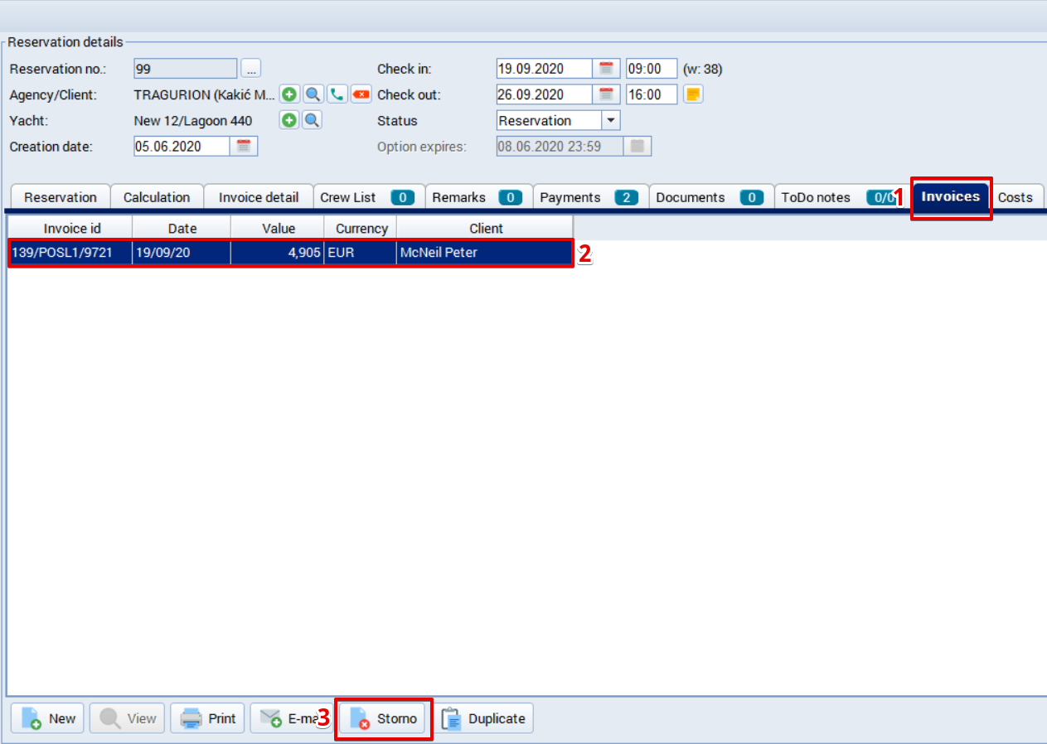The width and height of the screenshot is (1047, 744).
Task: Focus the Reservation no. field showing 99
Action: [186, 69]
